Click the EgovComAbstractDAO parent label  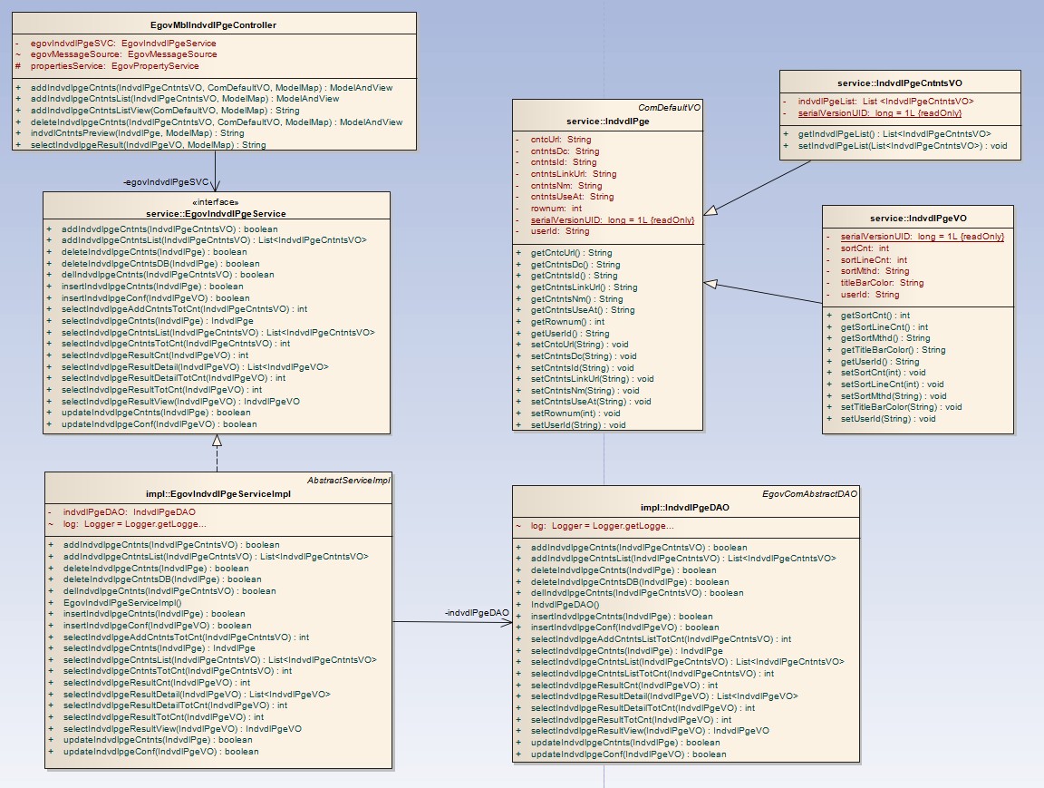pyautogui.click(x=811, y=493)
